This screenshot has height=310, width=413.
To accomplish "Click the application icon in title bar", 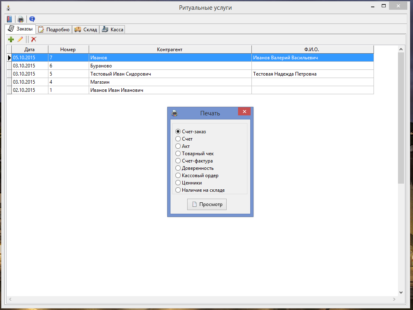I will pyautogui.click(x=9, y=8).
